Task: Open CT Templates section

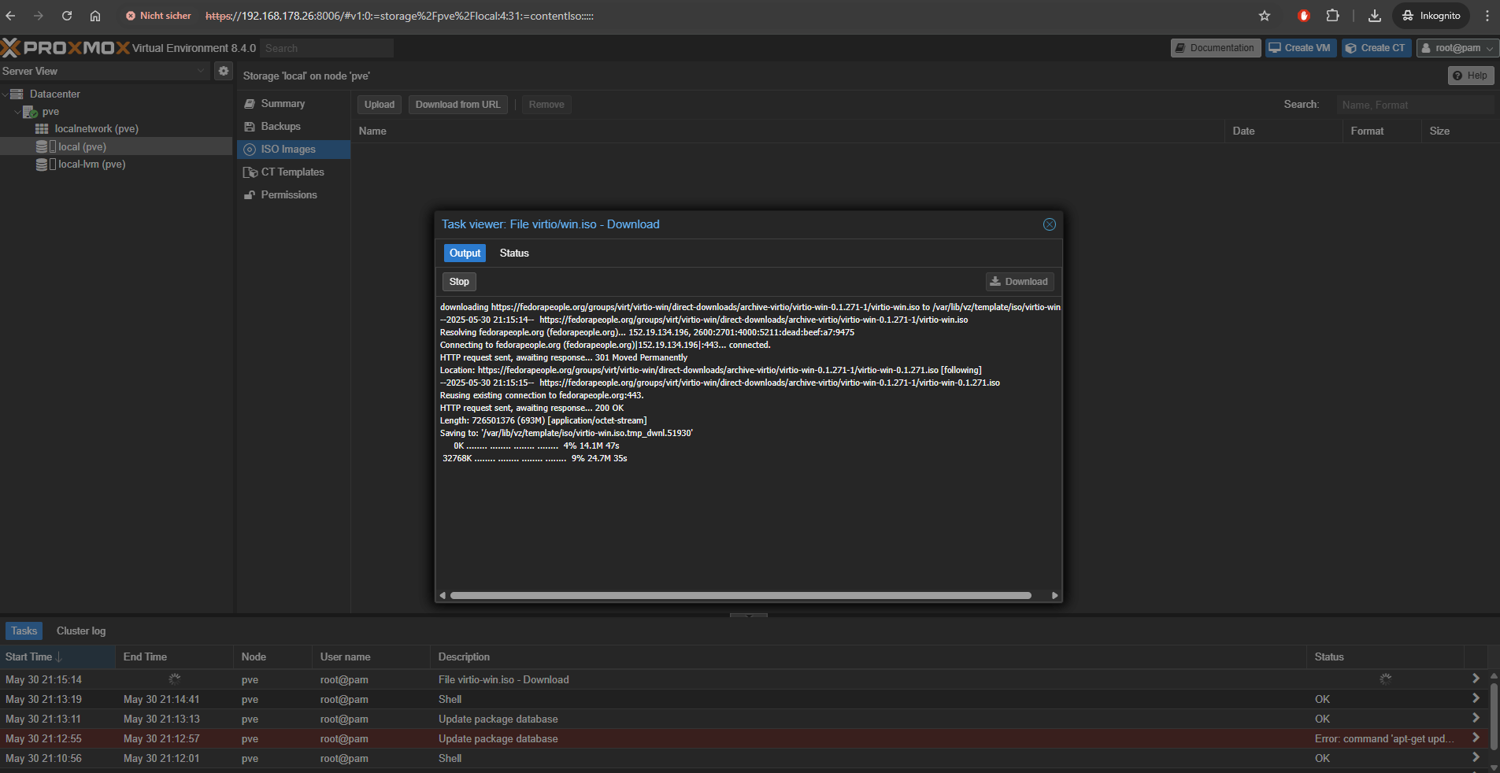Action: [x=292, y=172]
